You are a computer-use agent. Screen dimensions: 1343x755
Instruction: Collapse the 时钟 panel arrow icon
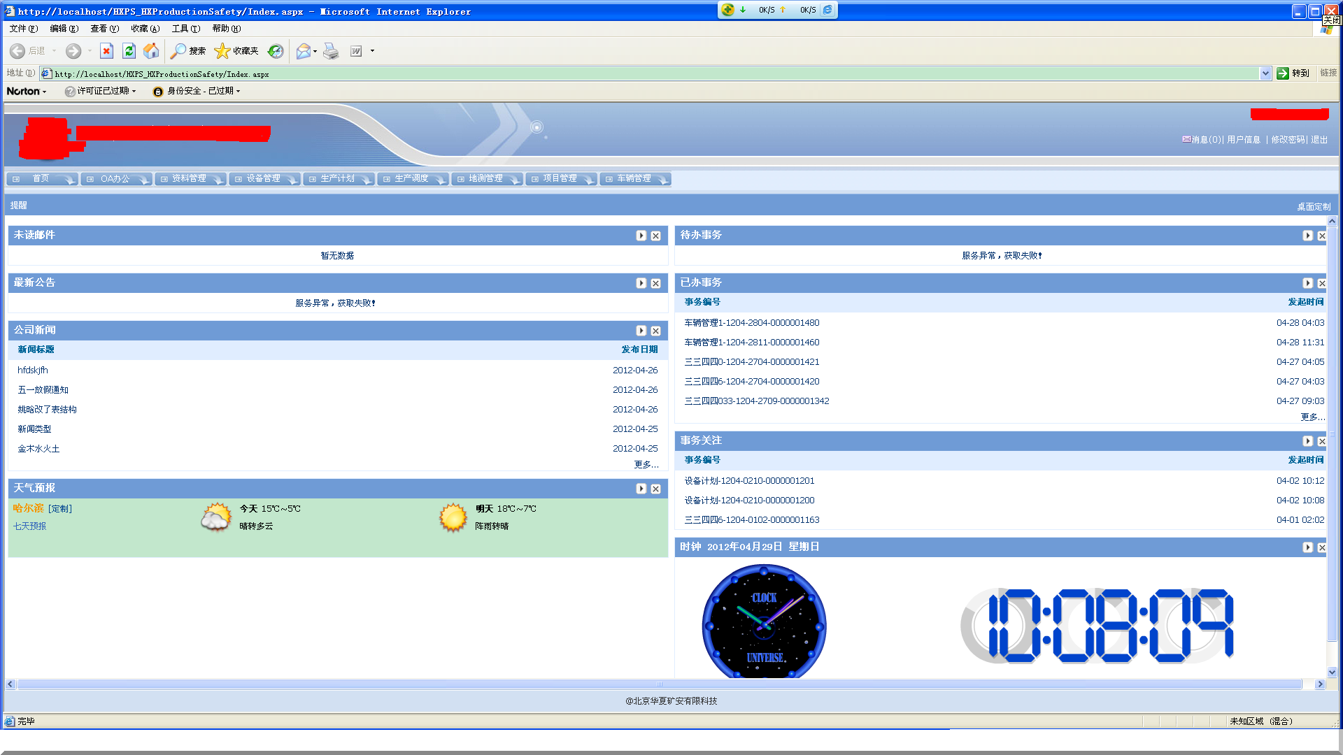[1307, 547]
